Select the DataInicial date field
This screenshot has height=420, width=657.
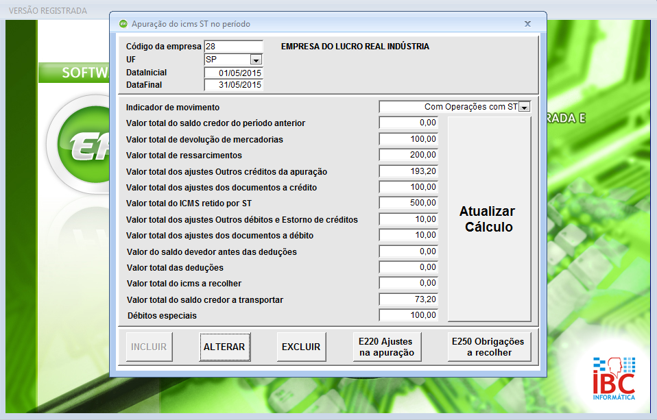click(x=233, y=73)
